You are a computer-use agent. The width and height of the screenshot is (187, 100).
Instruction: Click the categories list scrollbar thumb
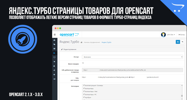[182, 96]
